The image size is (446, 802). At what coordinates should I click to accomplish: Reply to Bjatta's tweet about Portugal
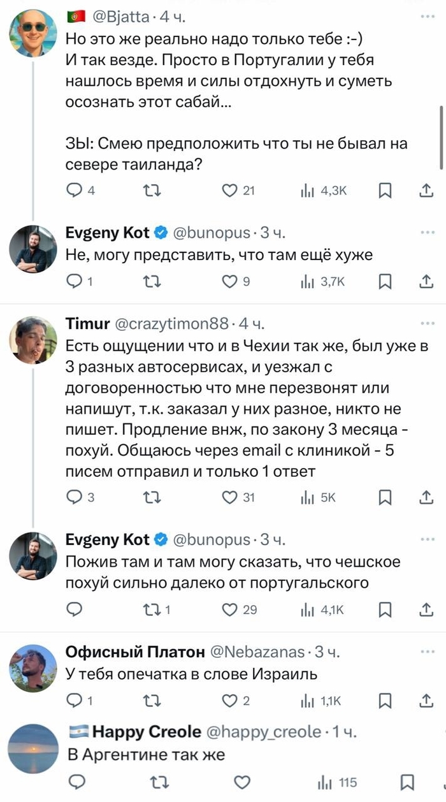coord(75,189)
